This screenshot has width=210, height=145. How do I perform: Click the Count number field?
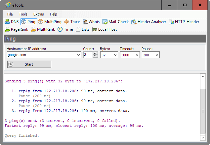[88, 55]
